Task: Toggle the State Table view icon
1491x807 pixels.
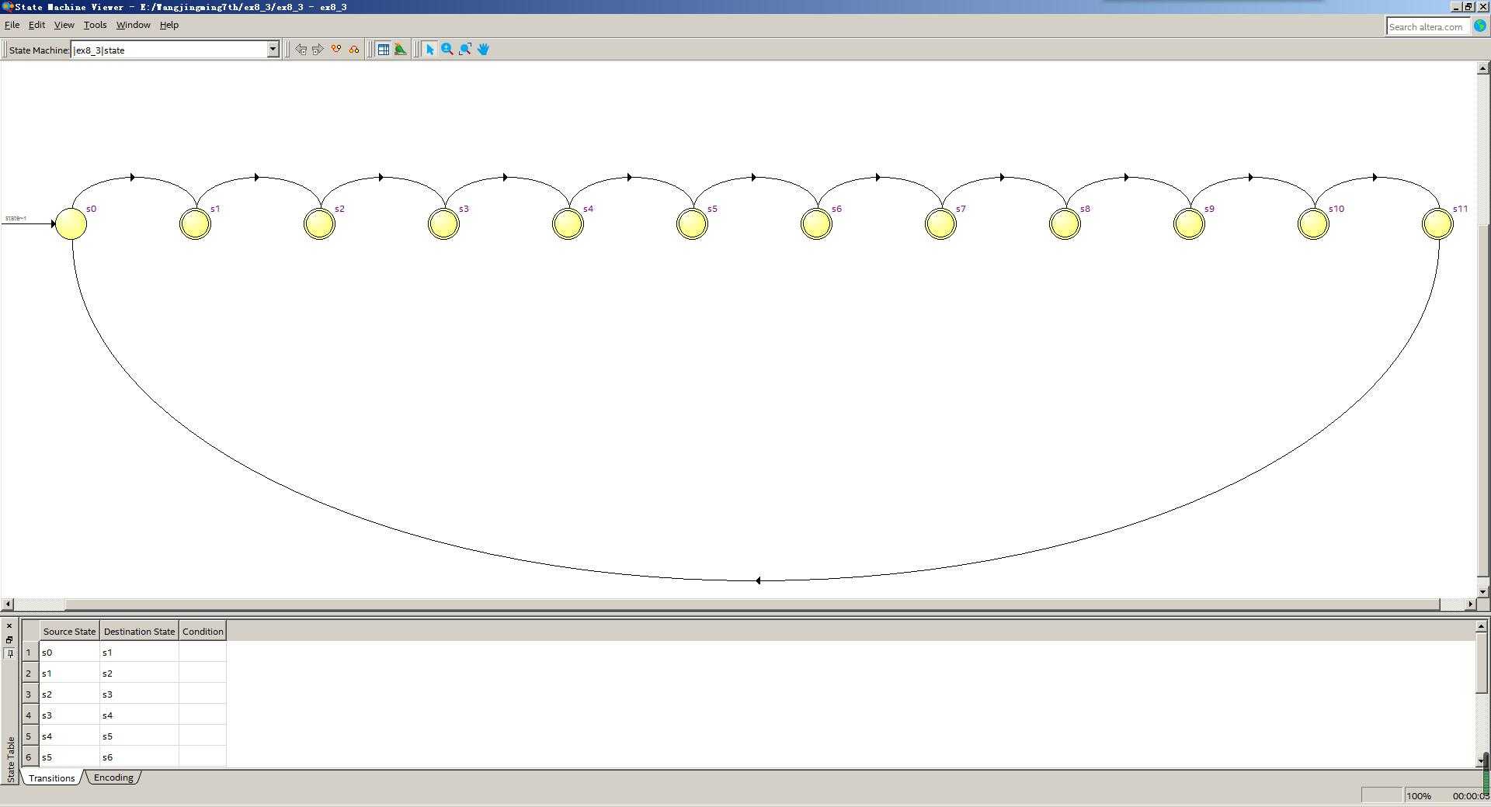Action: click(x=383, y=50)
